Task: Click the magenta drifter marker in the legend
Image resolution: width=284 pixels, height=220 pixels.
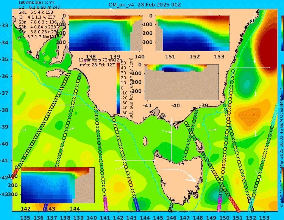Action: coord(85,61)
